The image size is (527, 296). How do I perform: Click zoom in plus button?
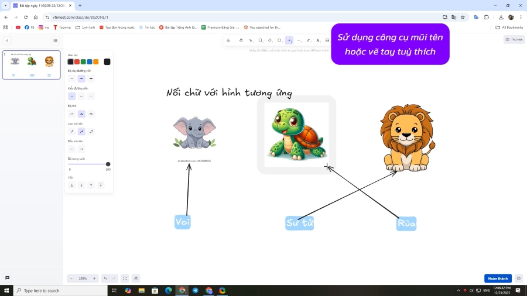coord(94,278)
